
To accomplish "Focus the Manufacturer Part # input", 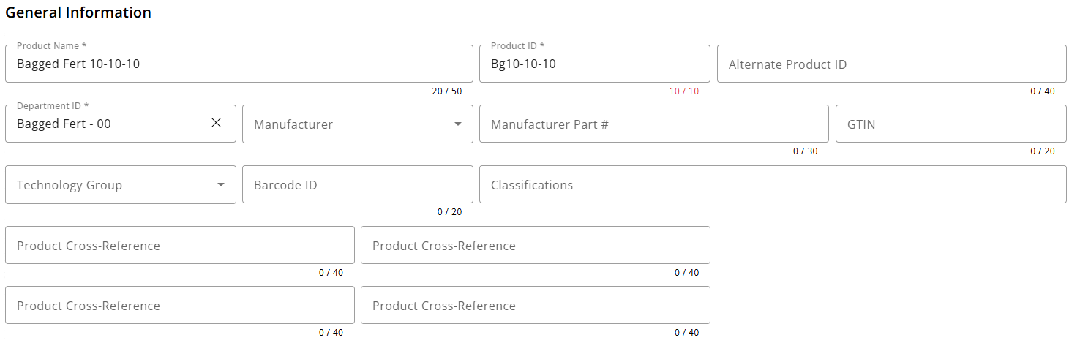I will pyautogui.click(x=653, y=124).
